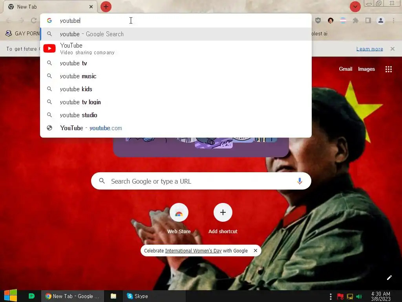This screenshot has width=402, height=302.
Task: Click the address bar with youtube typed
Action: 176,20
